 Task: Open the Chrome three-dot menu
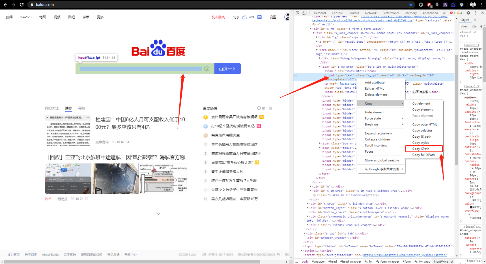[x=481, y=5]
